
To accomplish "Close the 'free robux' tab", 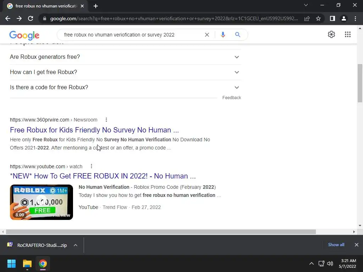I will click(x=82, y=6).
